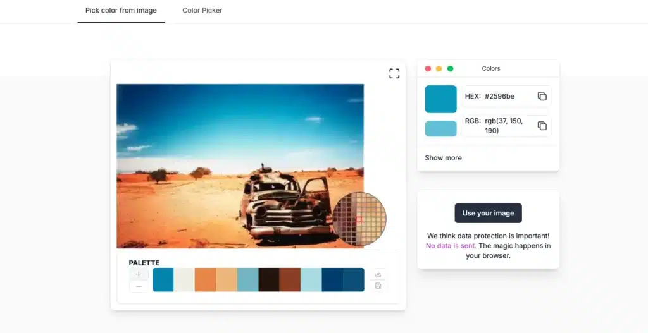The image size is (648, 333).
Task: Pick the orange palette swatch
Action: click(206, 280)
